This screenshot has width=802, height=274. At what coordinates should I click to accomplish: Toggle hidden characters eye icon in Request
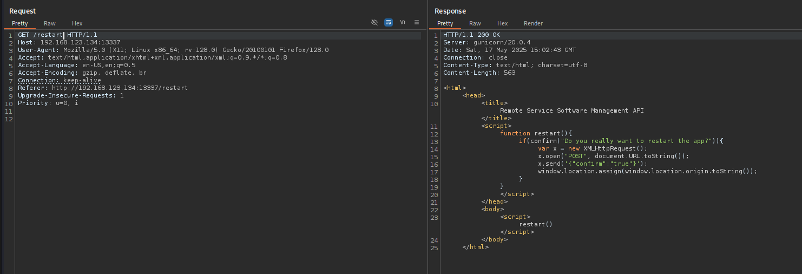374,22
